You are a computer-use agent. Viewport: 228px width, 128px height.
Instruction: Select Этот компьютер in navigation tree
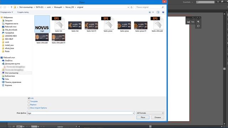click(x=11, y=73)
